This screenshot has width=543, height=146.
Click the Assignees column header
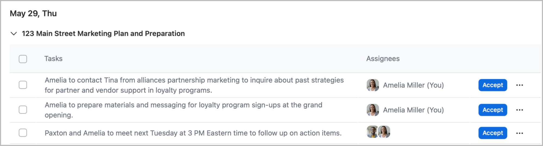pos(383,59)
